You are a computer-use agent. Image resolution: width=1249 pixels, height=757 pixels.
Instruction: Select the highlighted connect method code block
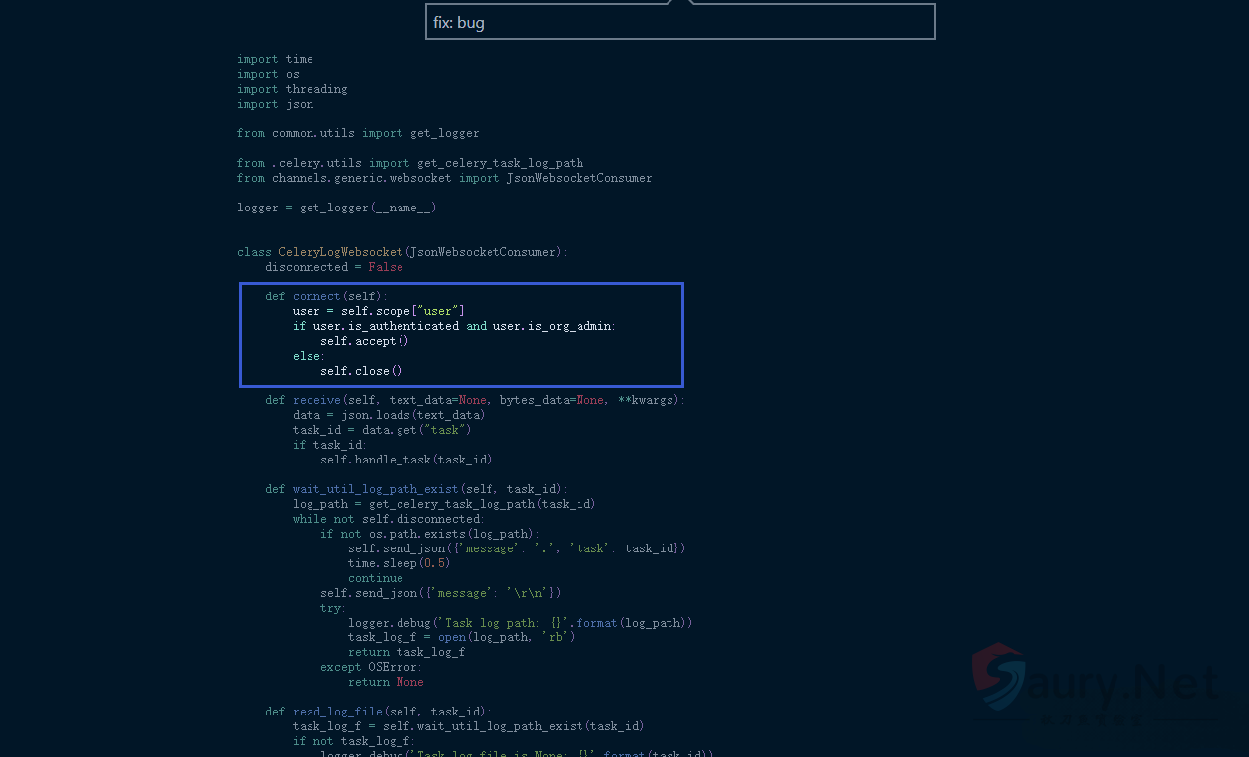click(461, 334)
